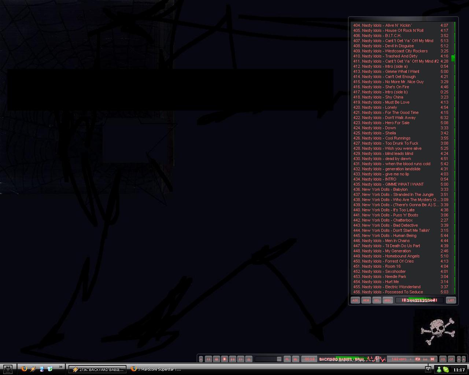Click the next track button in player bar
469x375 pixels.
pyautogui.click(x=241, y=359)
